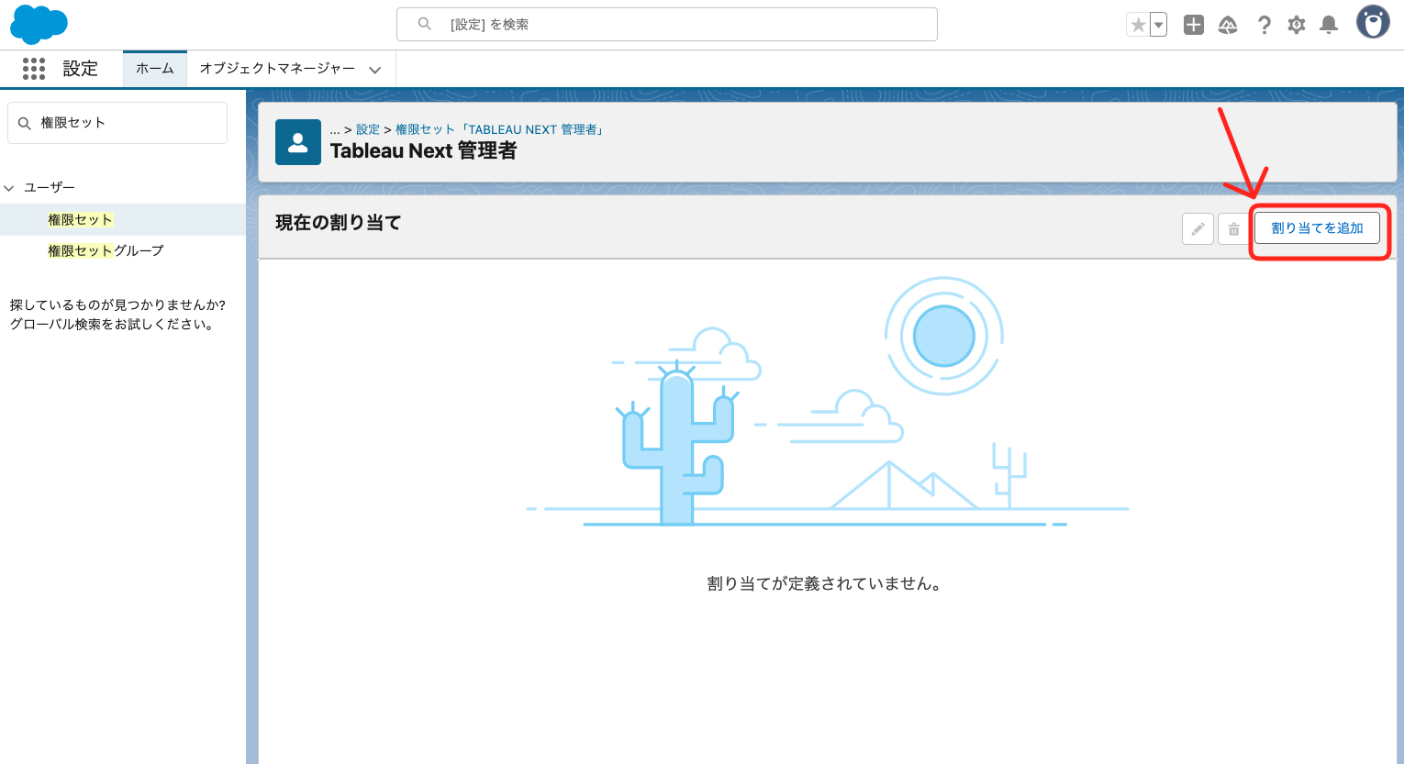Click the 設定 breadcrumb link

(x=368, y=129)
